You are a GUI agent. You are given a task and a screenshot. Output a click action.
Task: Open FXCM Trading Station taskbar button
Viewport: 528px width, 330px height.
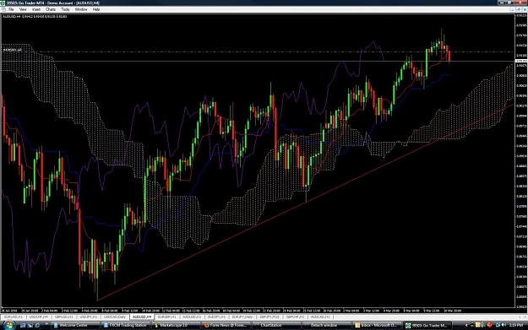(x=125, y=325)
